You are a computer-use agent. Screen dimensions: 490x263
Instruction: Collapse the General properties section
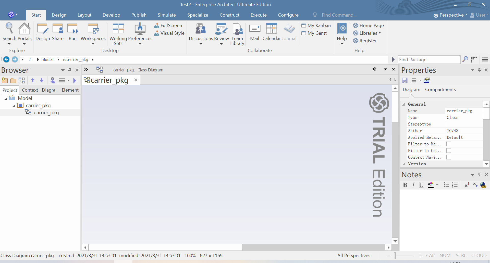(x=404, y=104)
